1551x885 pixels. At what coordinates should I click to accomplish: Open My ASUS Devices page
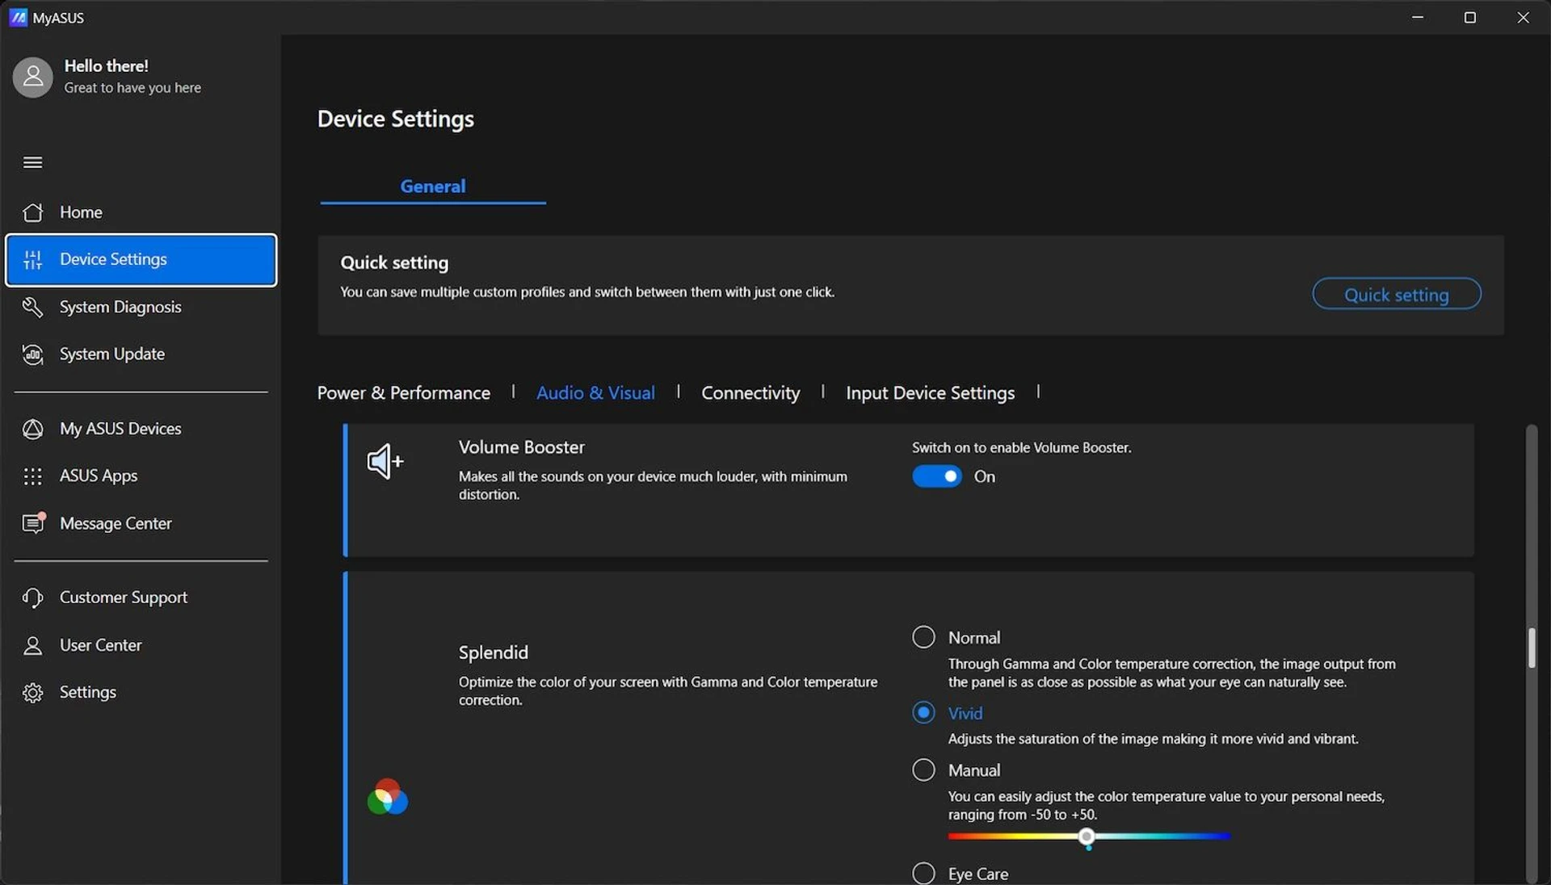[120, 429]
